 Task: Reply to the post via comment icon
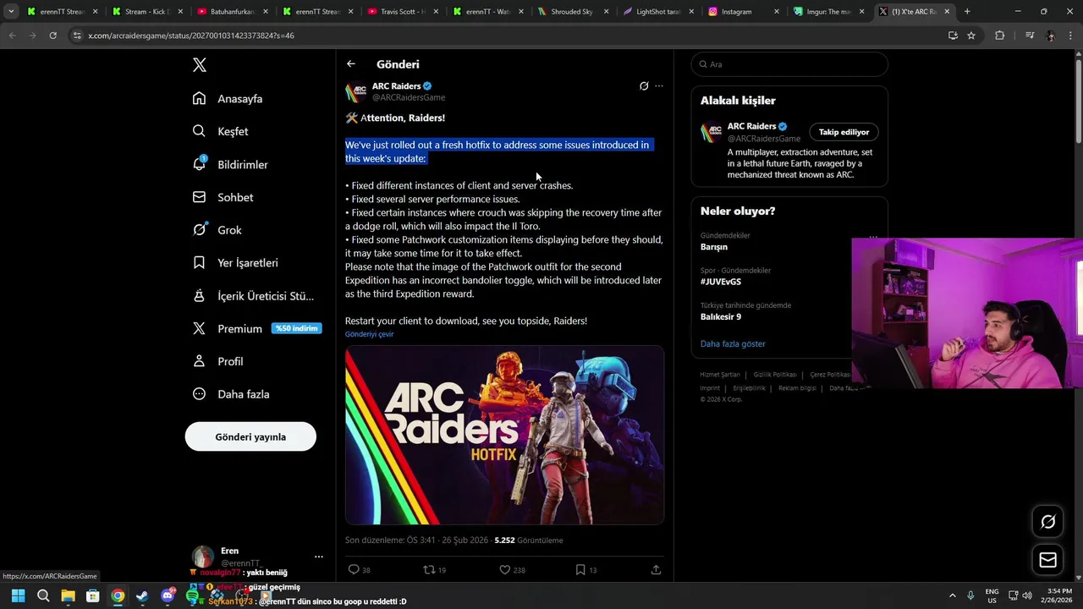(354, 570)
